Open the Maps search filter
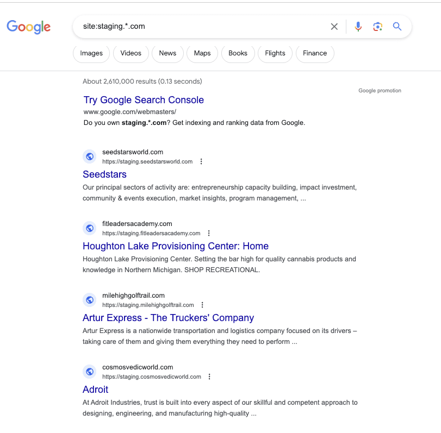 pyautogui.click(x=202, y=53)
